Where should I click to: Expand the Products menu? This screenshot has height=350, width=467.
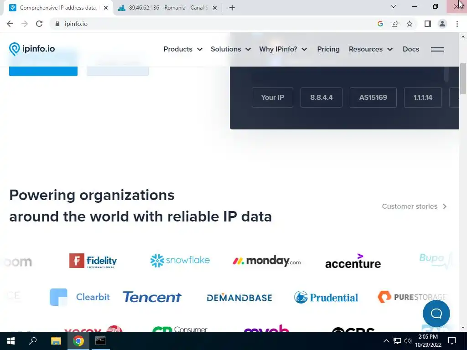click(183, 49)
